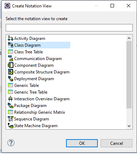Choose Class Tree Table text entry
Image resolution: width=137 pixels, height=154 pixels.
point(29,52)
